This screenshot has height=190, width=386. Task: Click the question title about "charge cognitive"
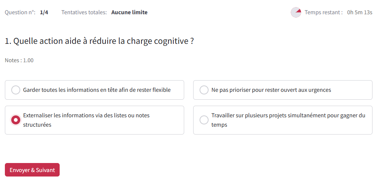pyautogui.click(x=99, y=41)
